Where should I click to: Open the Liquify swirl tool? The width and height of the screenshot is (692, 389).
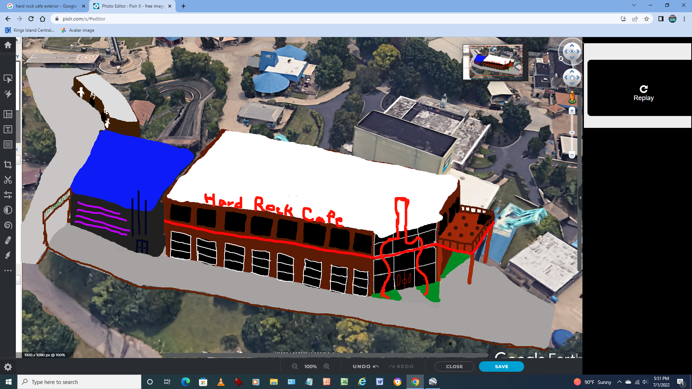tap(8, 225)
